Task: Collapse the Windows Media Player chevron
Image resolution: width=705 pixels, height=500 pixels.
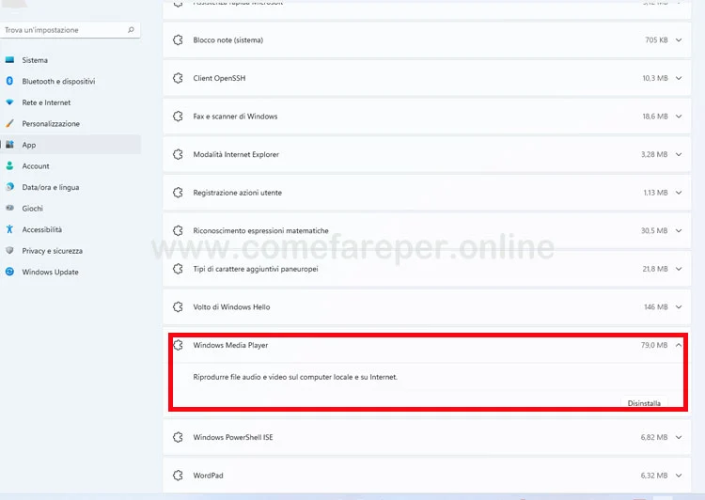Action: point(679,345)
